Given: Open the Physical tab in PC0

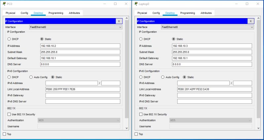Looking at the screenshot, I should coord(11,13).
